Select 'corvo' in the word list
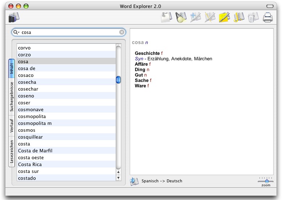 click(66, 48)
